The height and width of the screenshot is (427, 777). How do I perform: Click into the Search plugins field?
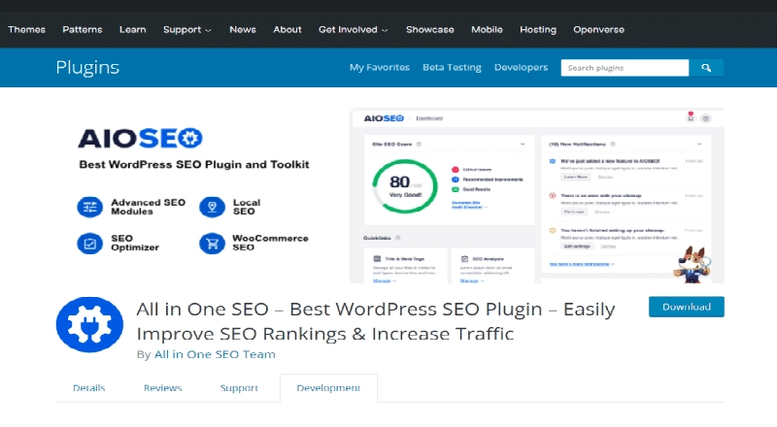(625, 68)
